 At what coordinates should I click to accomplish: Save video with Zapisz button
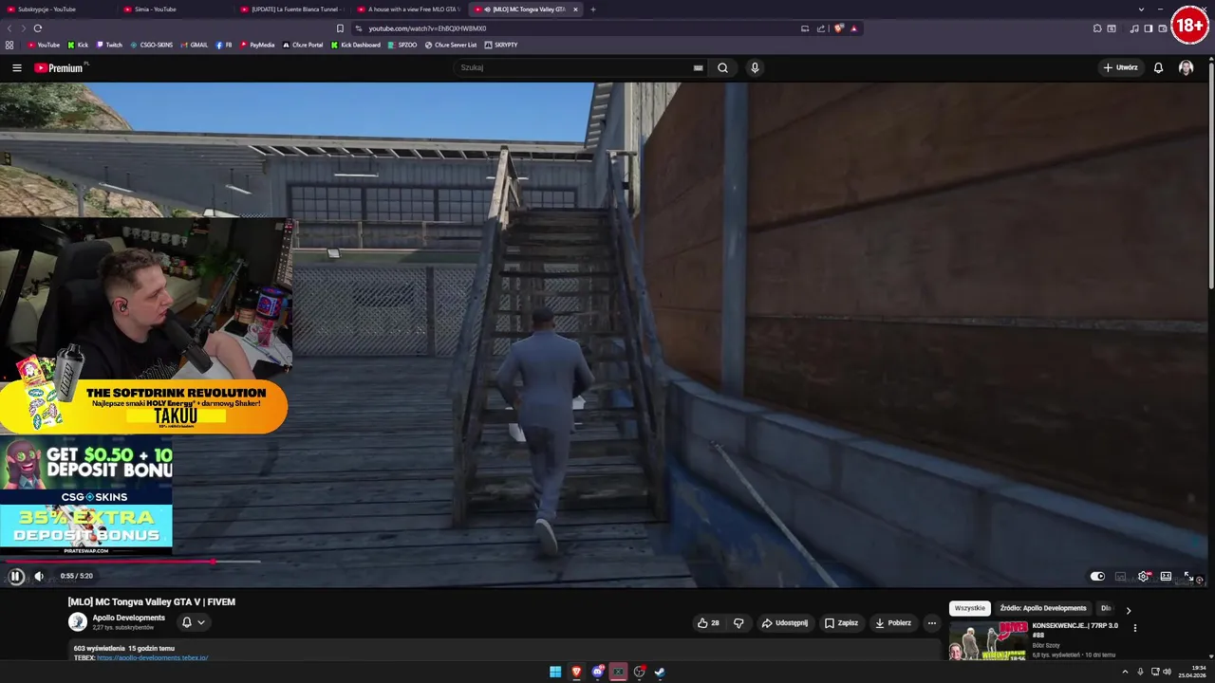click(841, 623)
